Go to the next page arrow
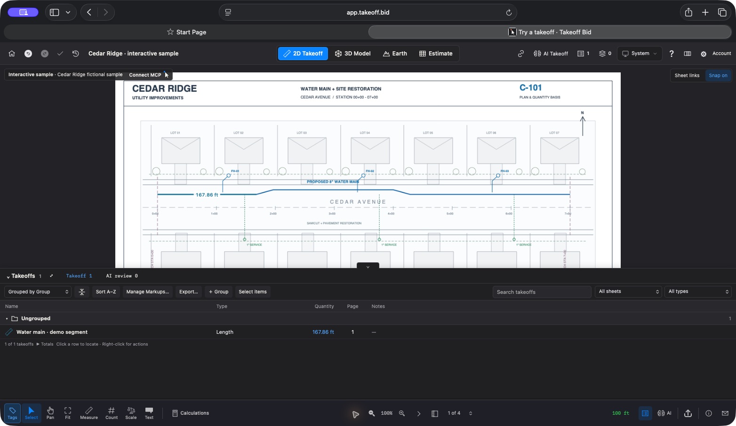The height and width of the screenshot is (426, 736). 419,413
